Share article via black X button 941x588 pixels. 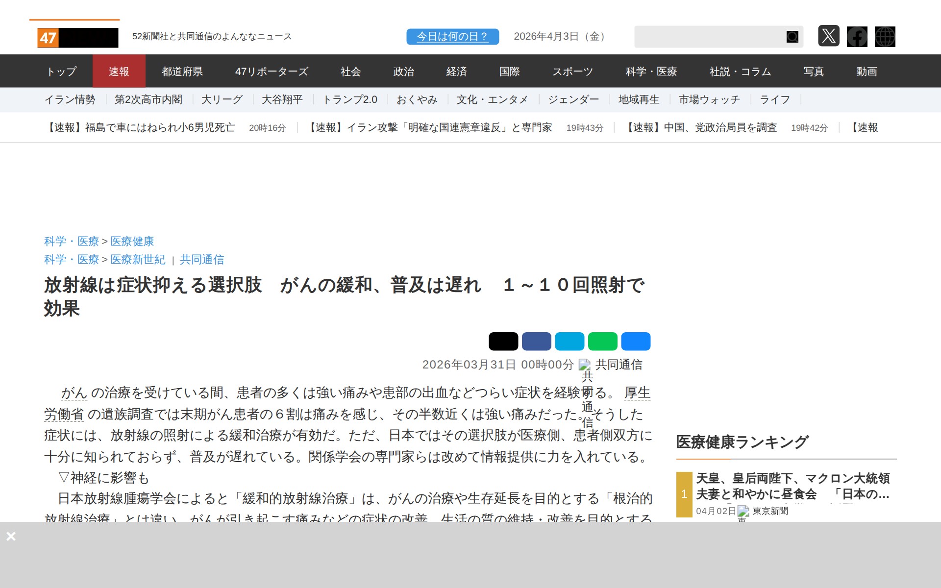(503, 342)
